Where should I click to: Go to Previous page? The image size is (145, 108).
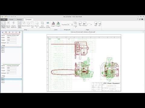[x=85, y=24]
